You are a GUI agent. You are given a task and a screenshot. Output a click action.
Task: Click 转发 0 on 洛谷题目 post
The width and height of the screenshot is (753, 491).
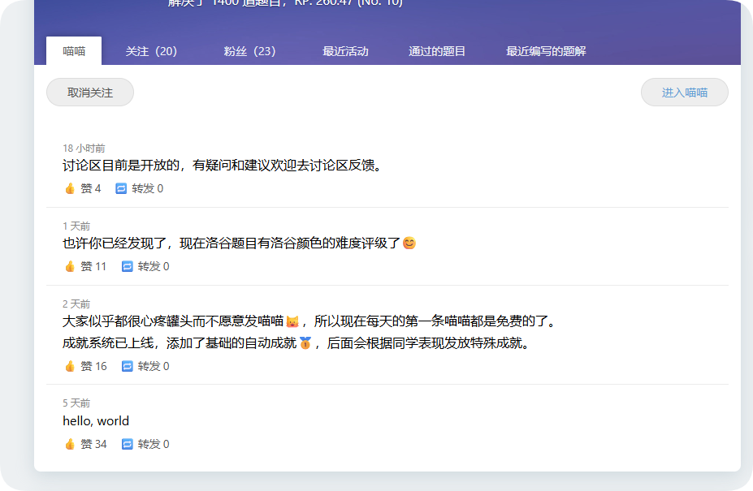click(x=154, y=266)
